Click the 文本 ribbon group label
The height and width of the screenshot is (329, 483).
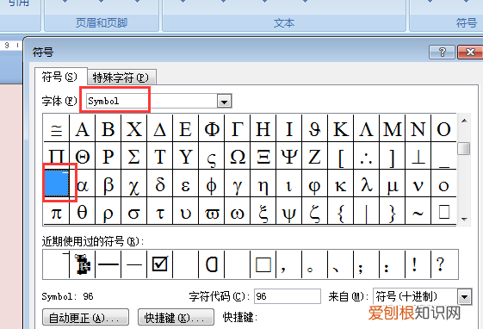point(284,22)
